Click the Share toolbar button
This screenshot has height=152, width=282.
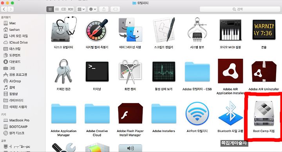coord(104,9)
